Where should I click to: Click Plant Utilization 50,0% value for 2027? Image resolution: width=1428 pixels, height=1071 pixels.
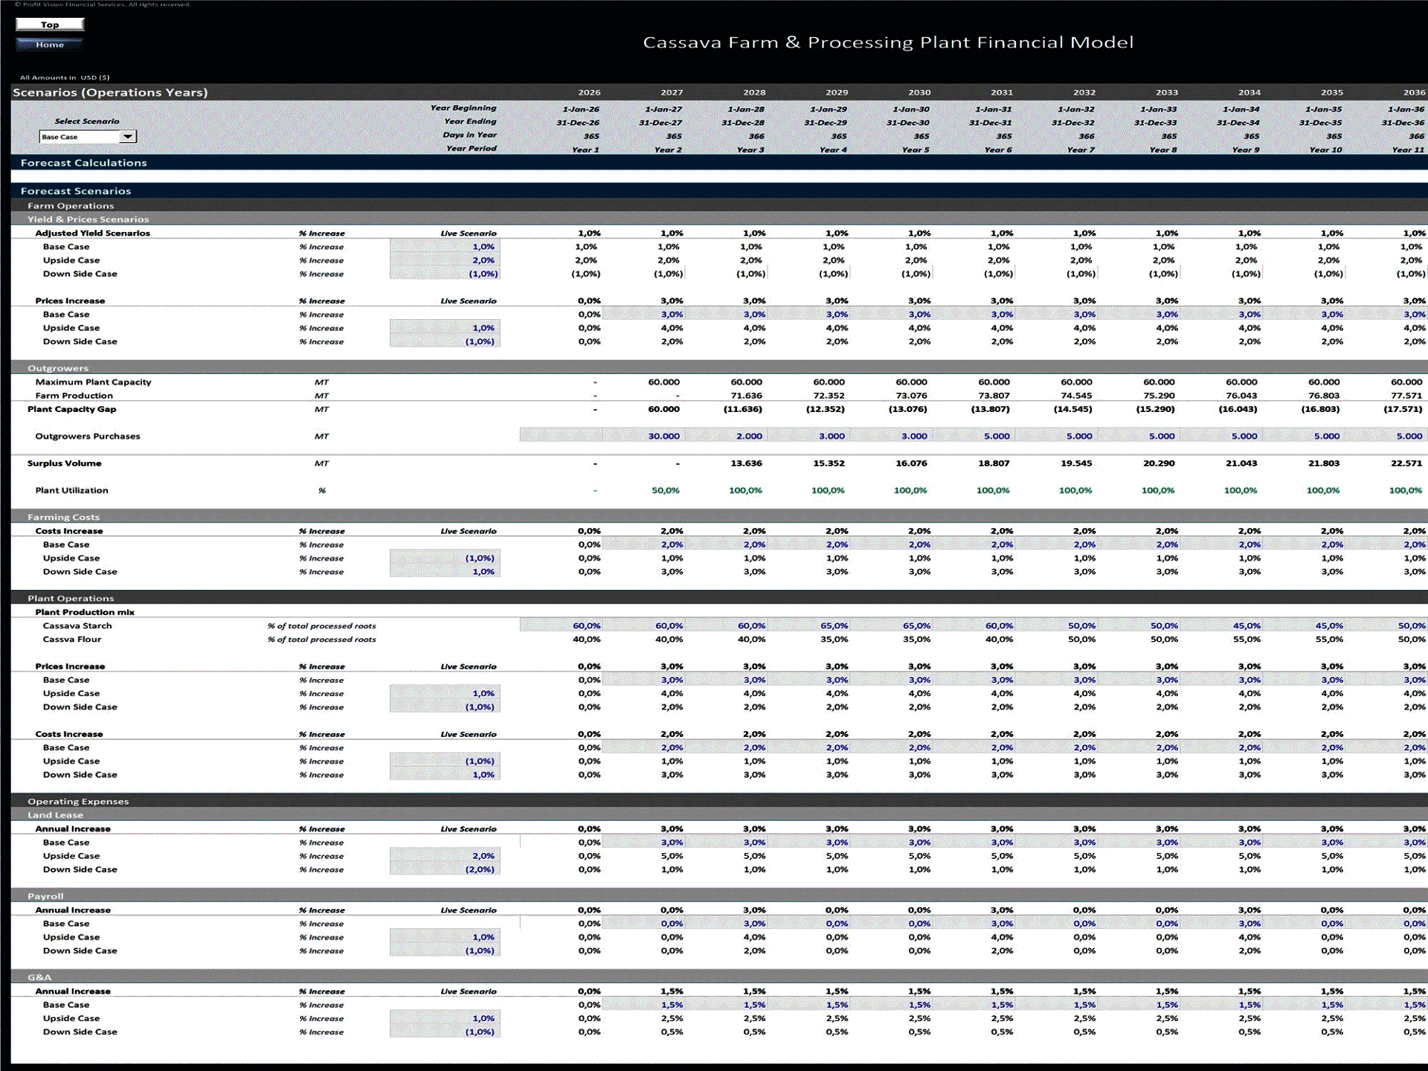point(665,491)
